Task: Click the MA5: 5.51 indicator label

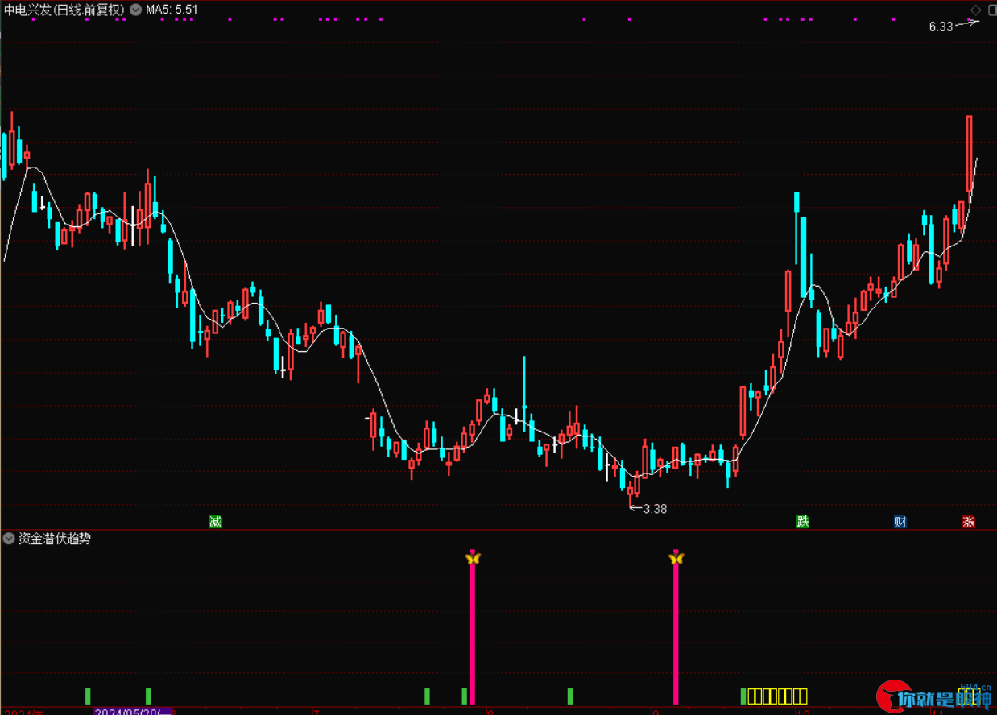Action: [172, 10]
